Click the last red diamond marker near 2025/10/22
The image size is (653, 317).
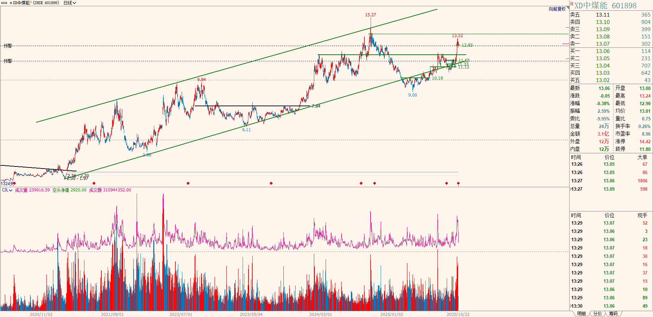[458, 183]
